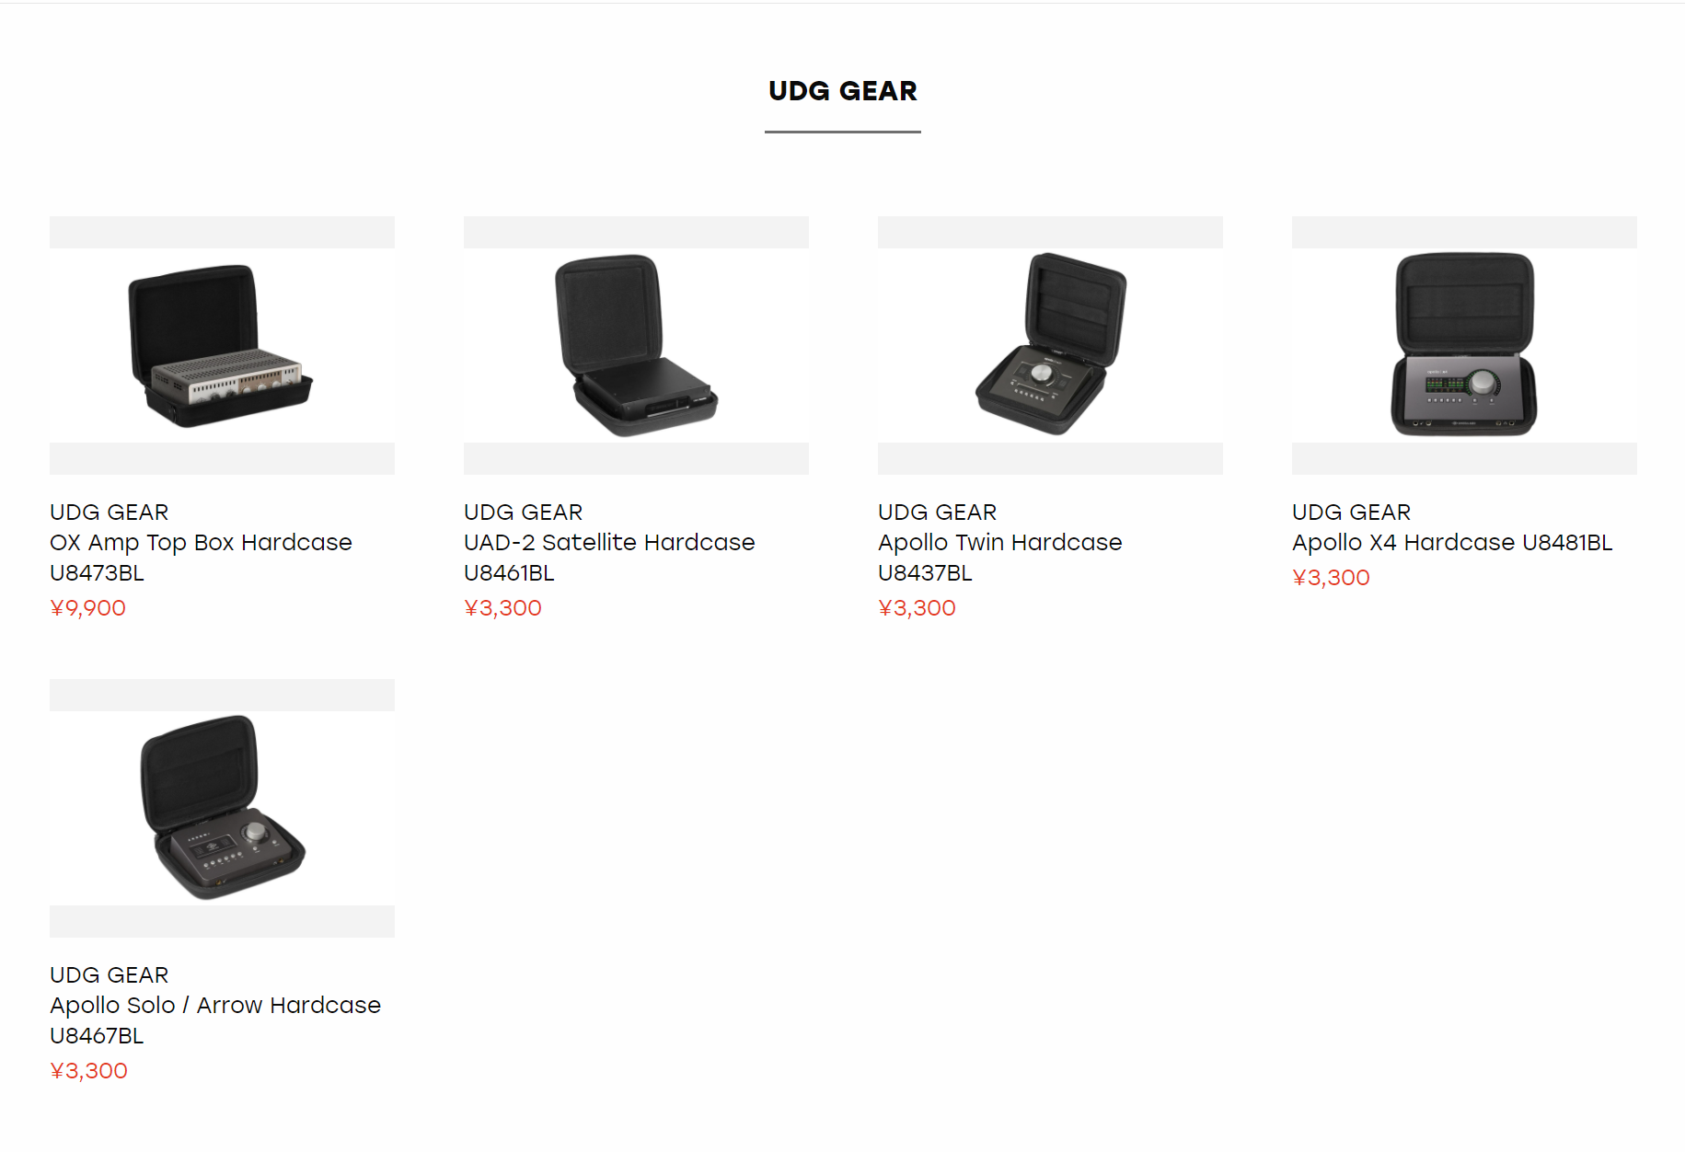This screenshot has width=1685, height=1152.
Task: Click the U8461BL model number text
Action: pyautogui.click(x=509, y=573)
